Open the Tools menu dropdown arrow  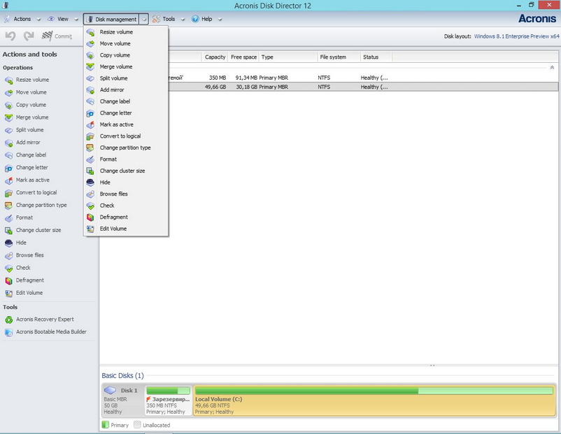click(183, 20)
